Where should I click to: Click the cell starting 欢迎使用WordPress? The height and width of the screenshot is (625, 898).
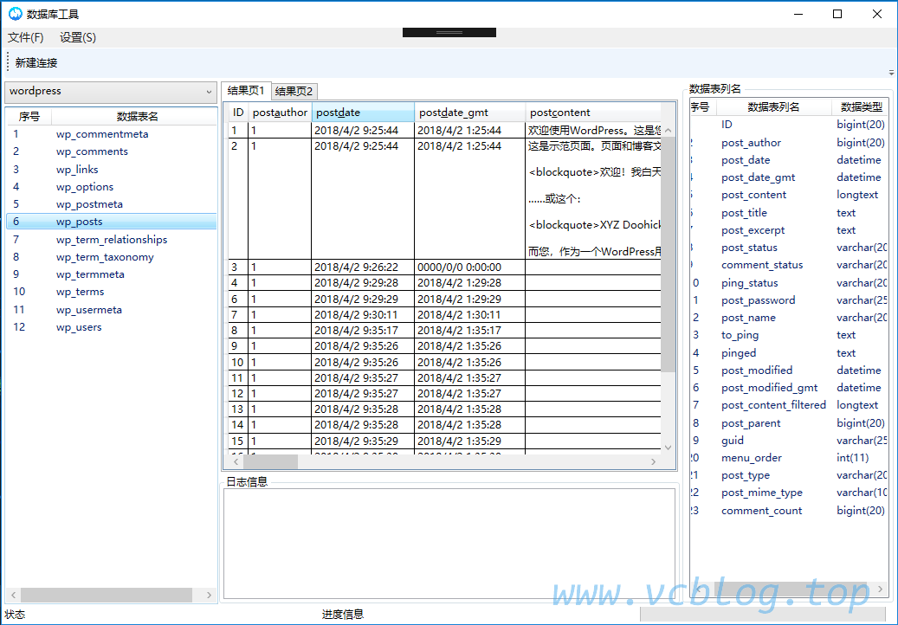point(593,131)
